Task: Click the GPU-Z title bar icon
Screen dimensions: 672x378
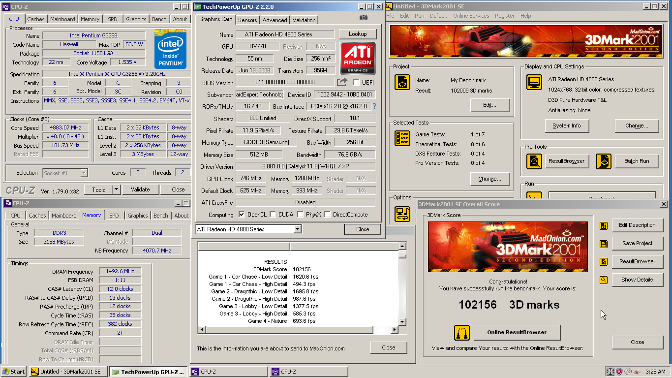Action: (197, 7)
